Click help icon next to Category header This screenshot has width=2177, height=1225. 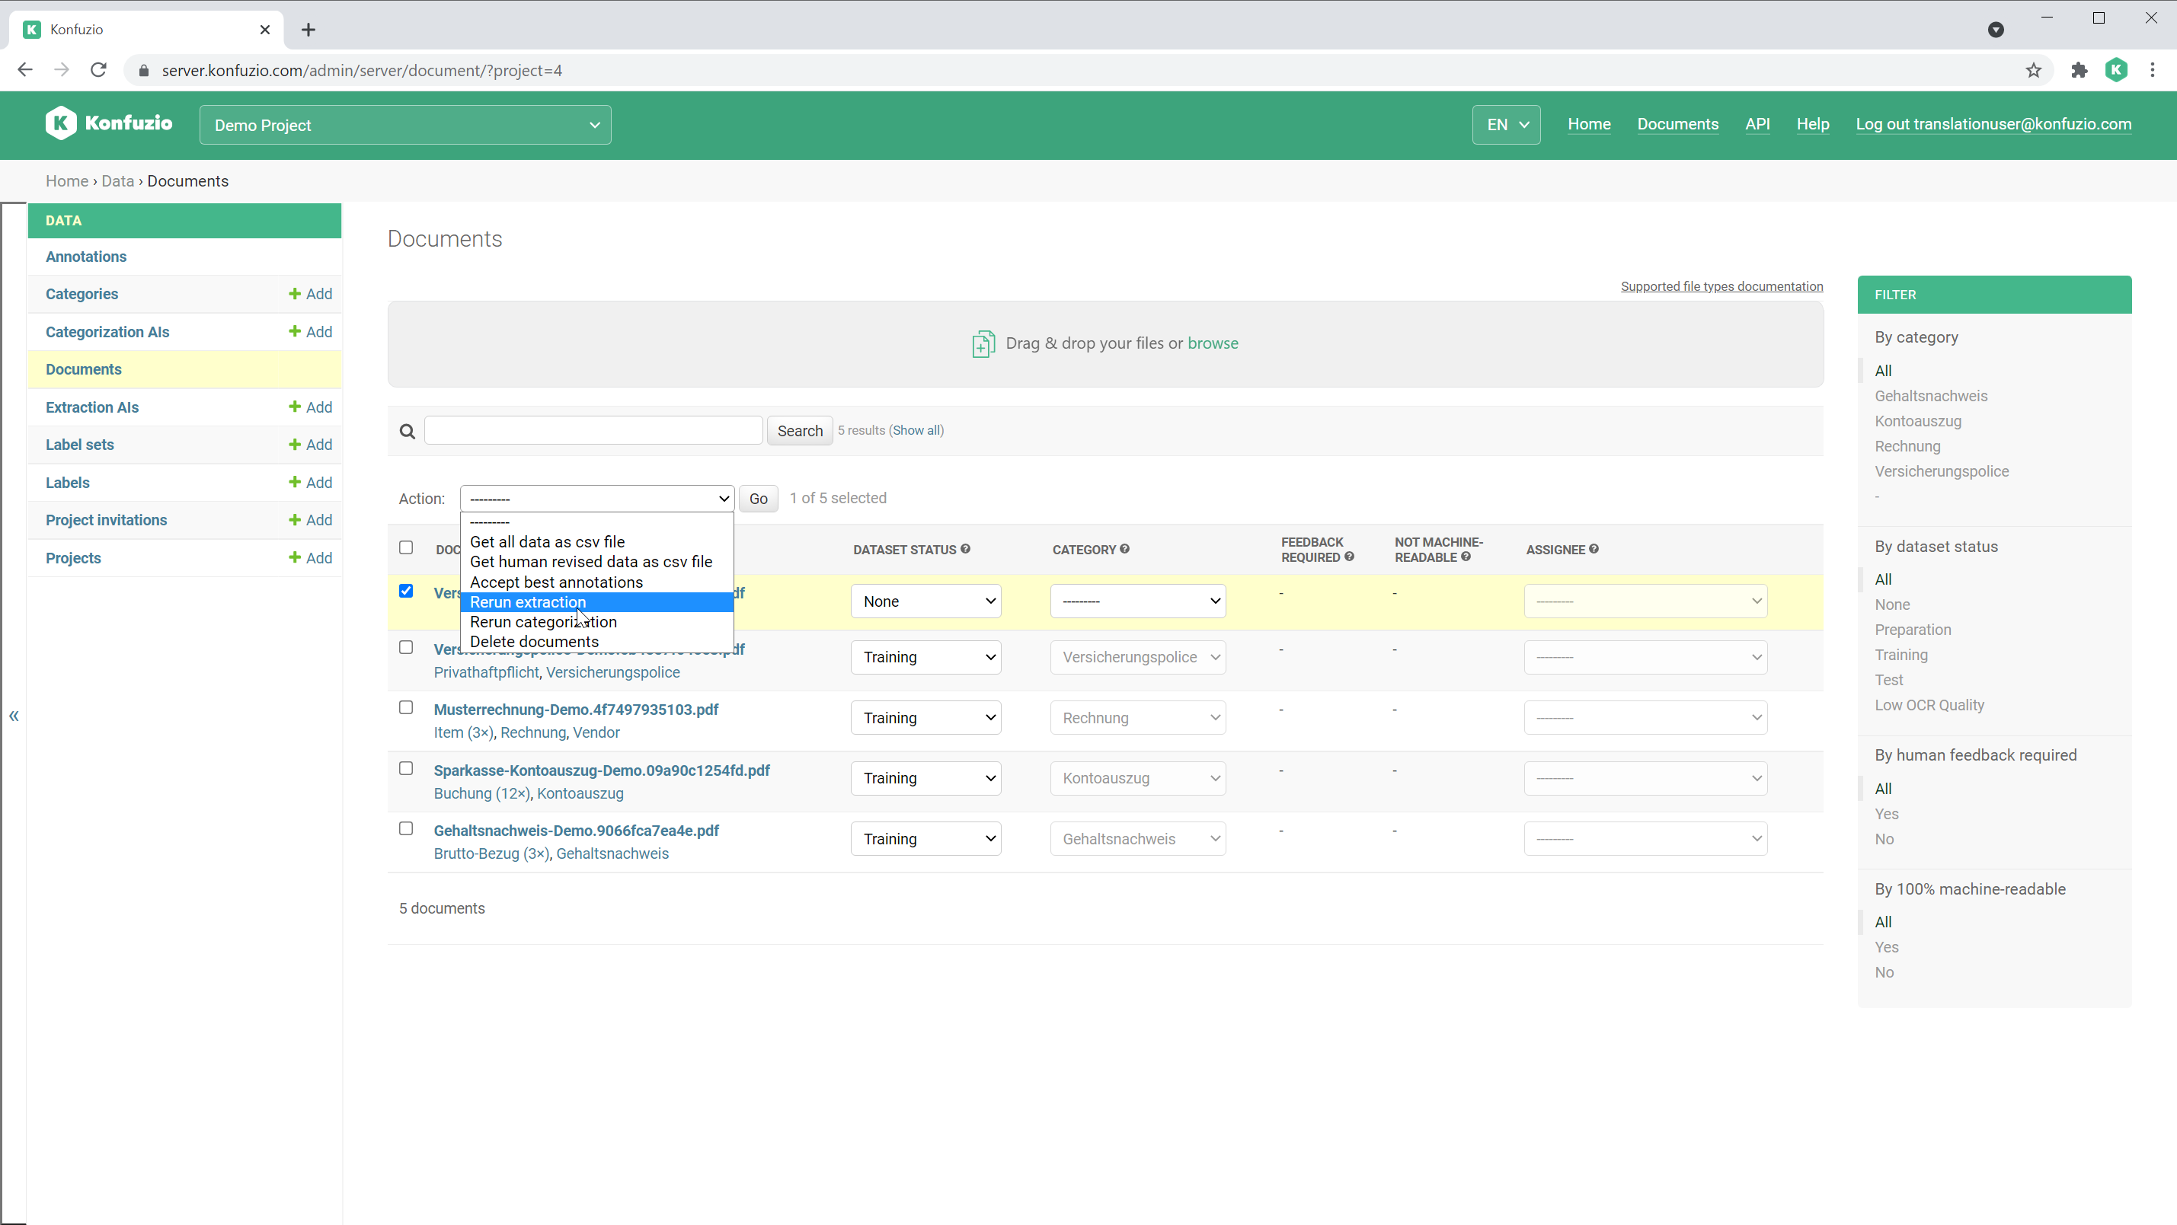(x=1125, y=549)
